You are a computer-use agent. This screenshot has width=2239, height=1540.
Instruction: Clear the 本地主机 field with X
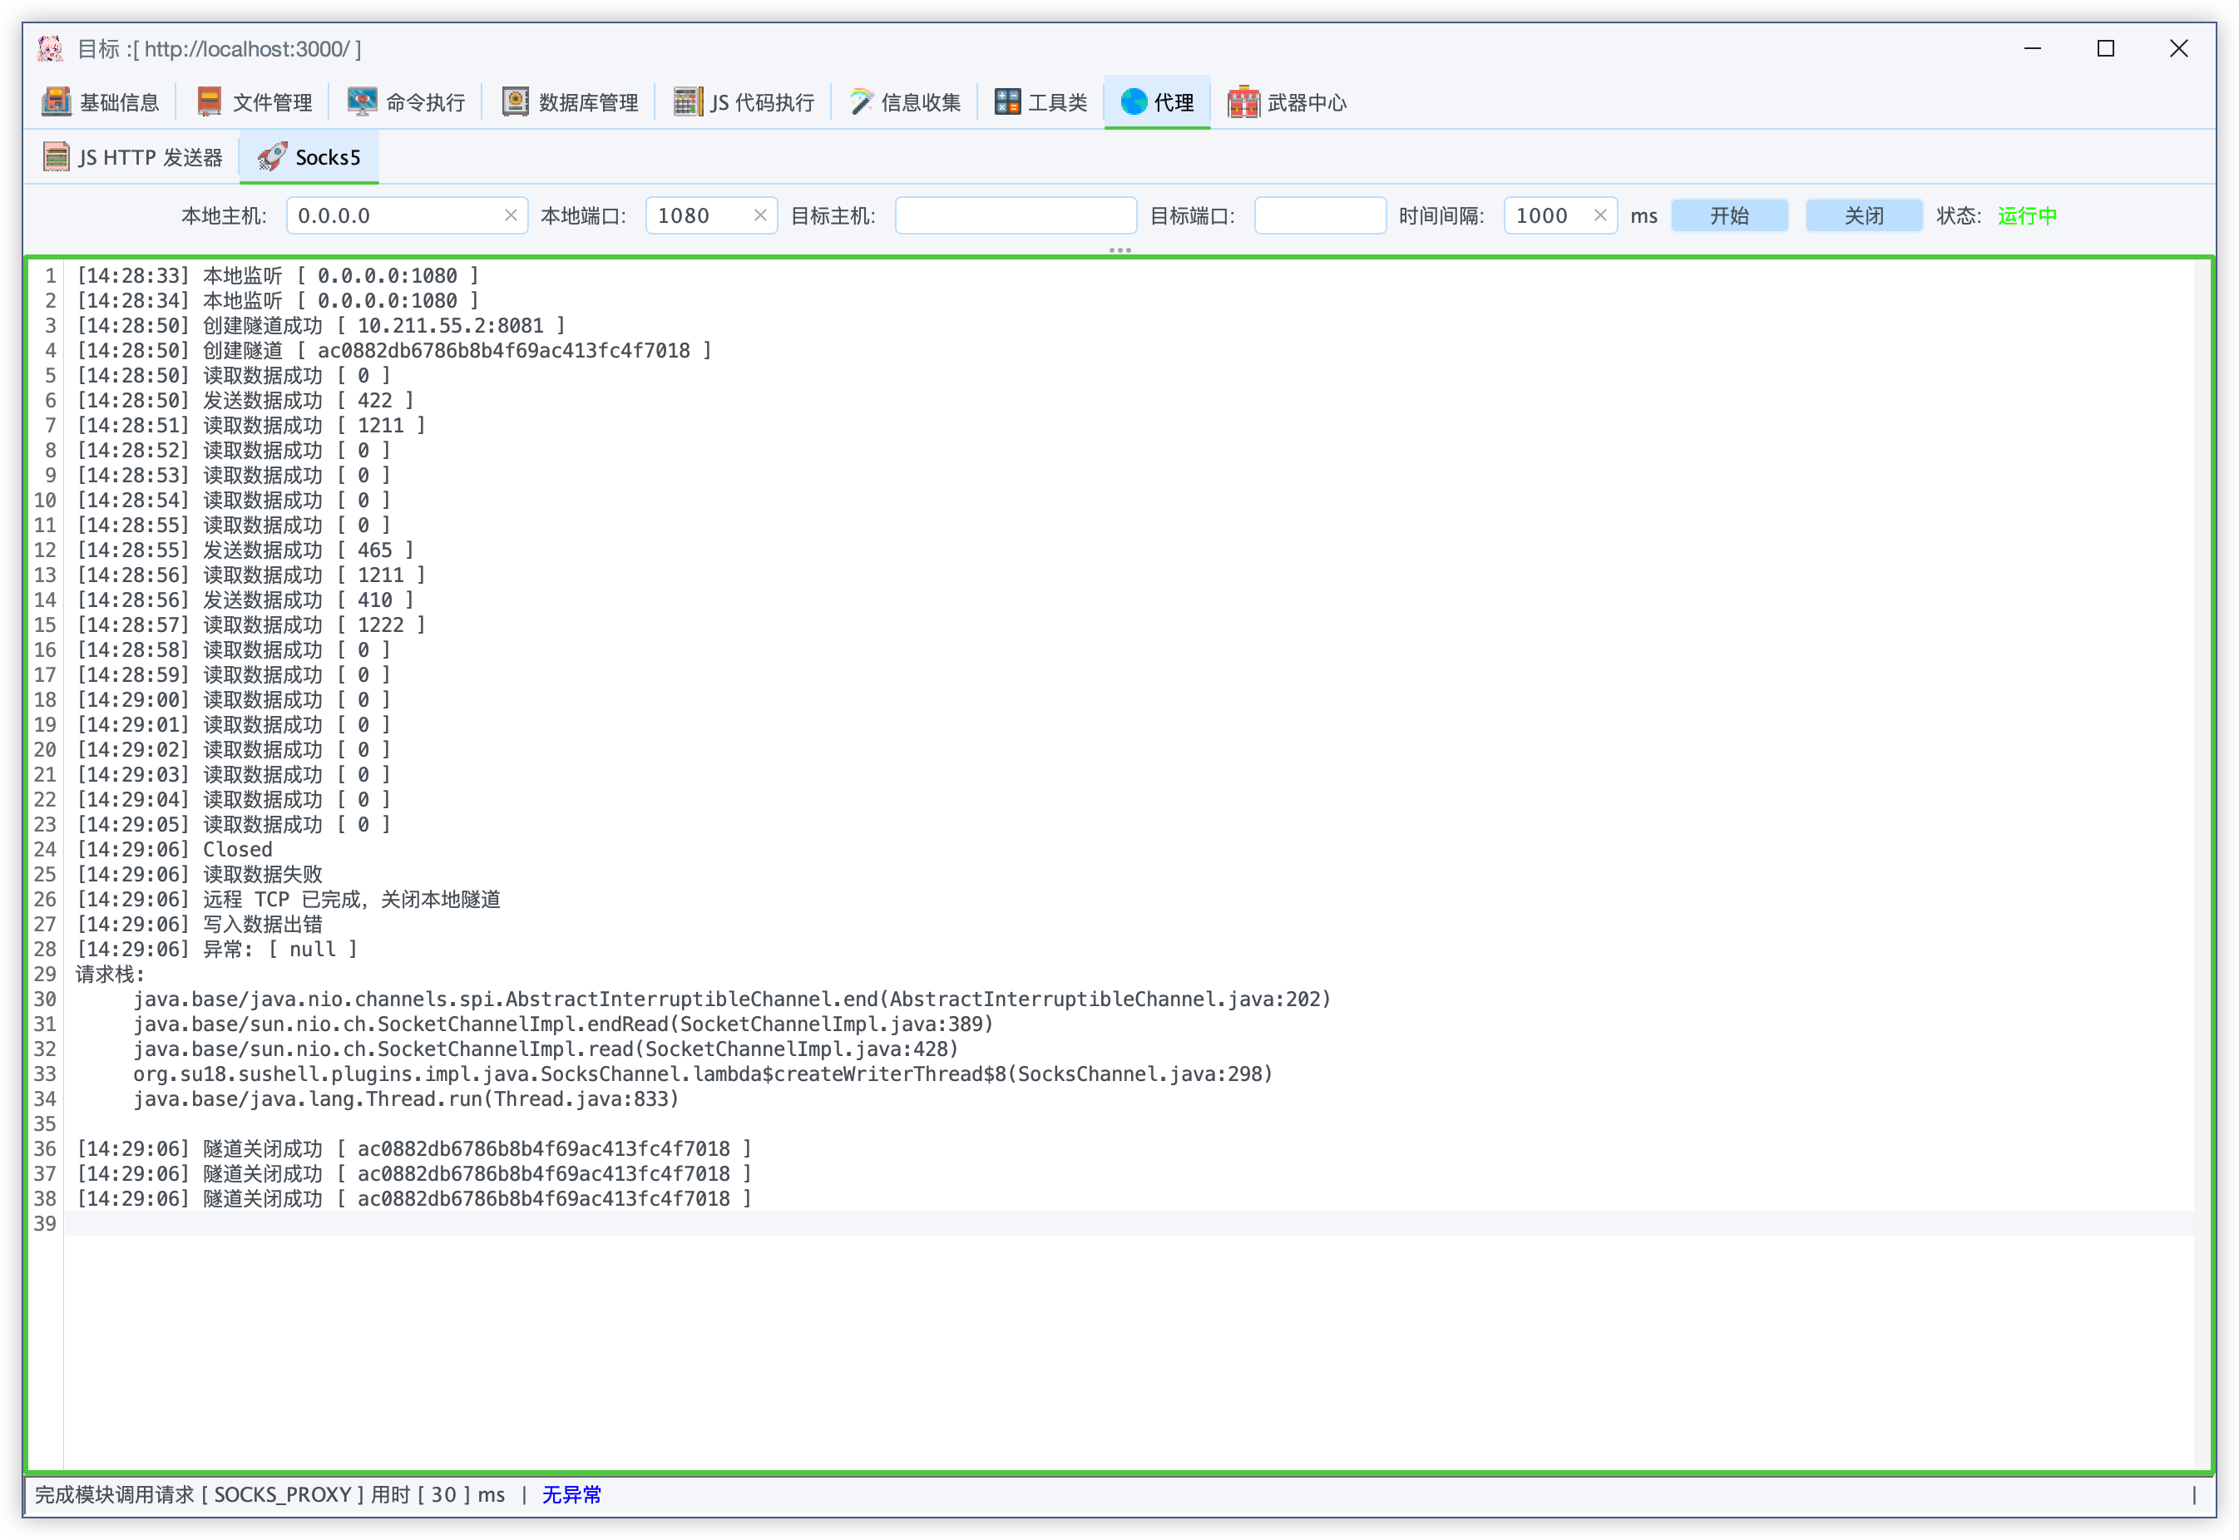pos(511,215)
